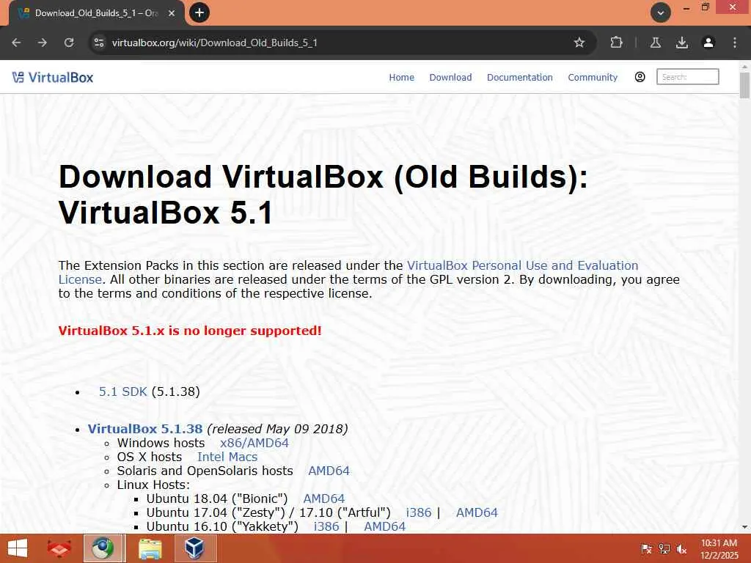Download Ubuntu 16.10 Yakkety i386 package
The width and height of the screenshot is (751, 563).
tap(326, 526)
